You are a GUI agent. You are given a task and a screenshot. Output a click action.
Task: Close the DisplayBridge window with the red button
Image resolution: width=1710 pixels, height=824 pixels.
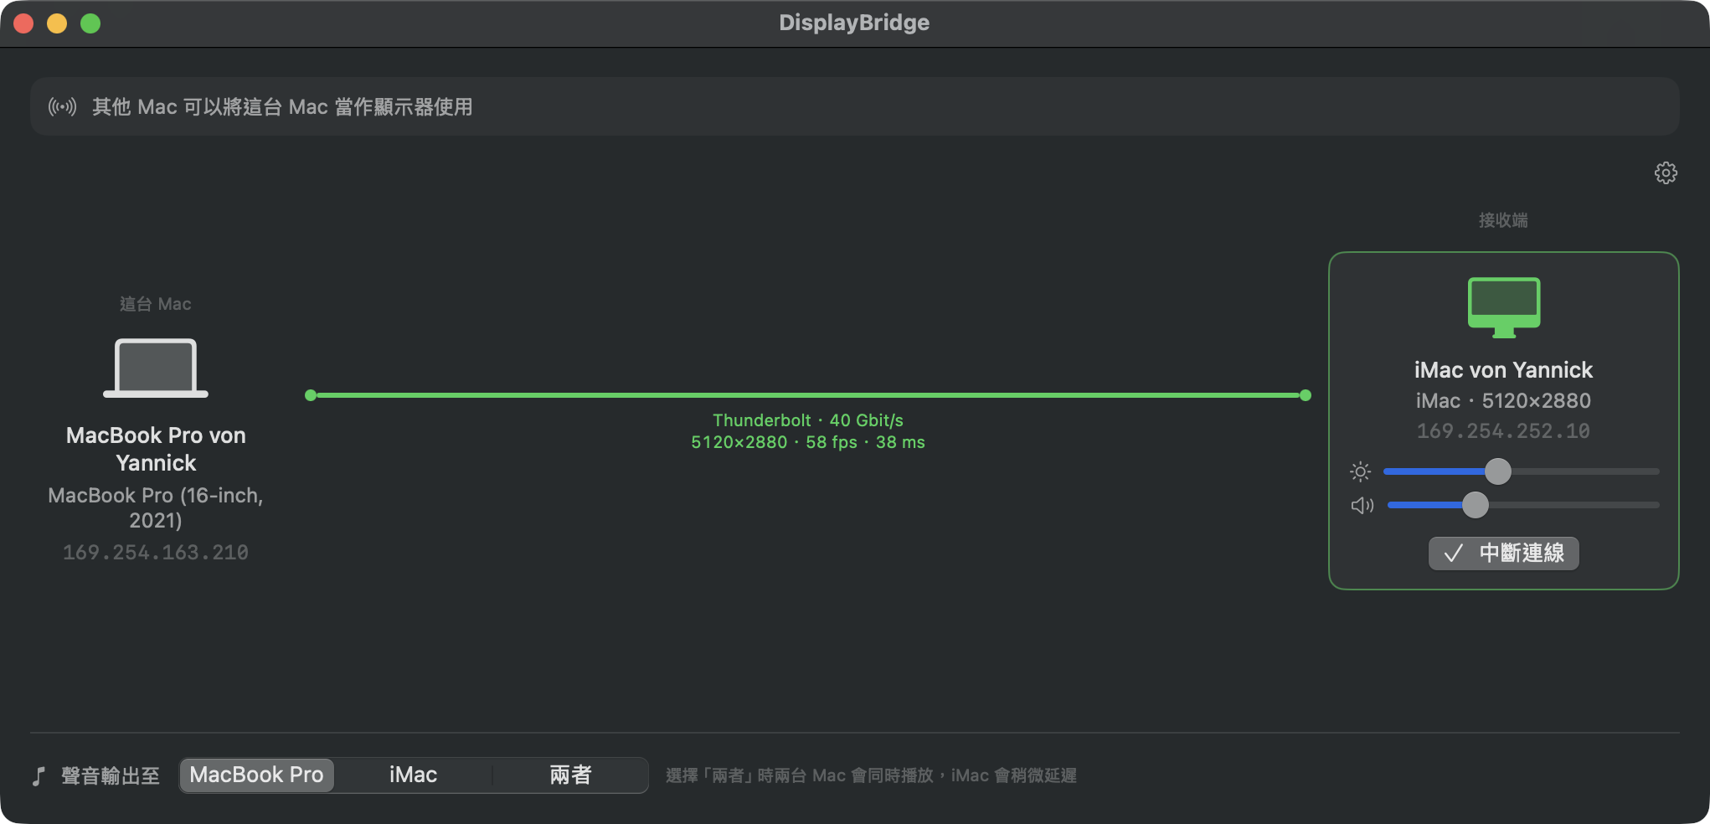pos(23,23)
